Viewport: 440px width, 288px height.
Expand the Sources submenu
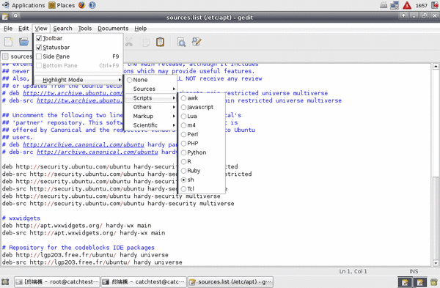pos(150,89)
